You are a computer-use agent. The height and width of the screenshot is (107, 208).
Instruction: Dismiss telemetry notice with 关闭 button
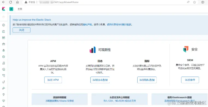pos(22,30)
